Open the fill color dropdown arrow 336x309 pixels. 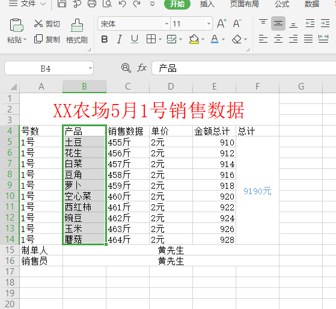pyautogui.click(x=203, y=40)
